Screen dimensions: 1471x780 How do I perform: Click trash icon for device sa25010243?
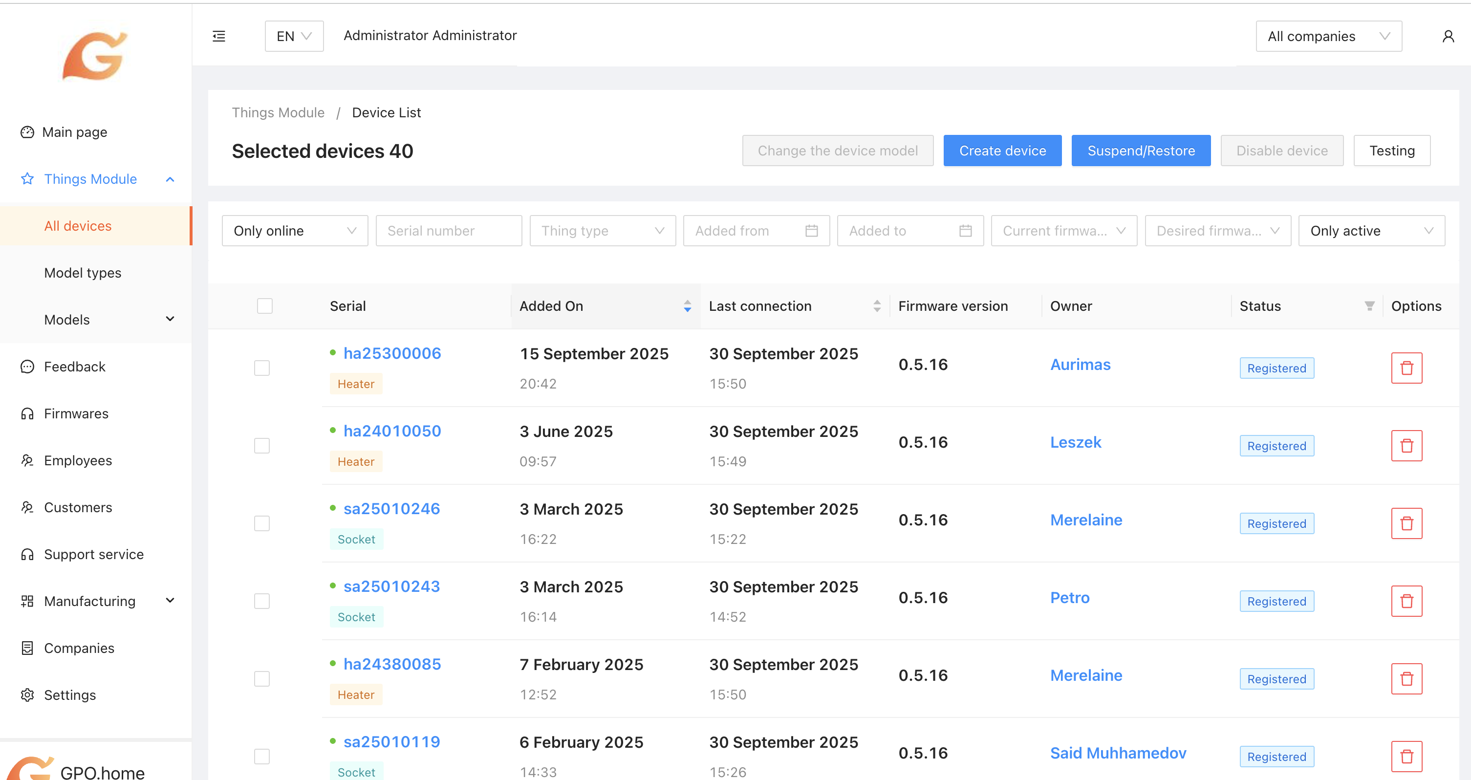pyautogui.click(x=1406, y=601)
